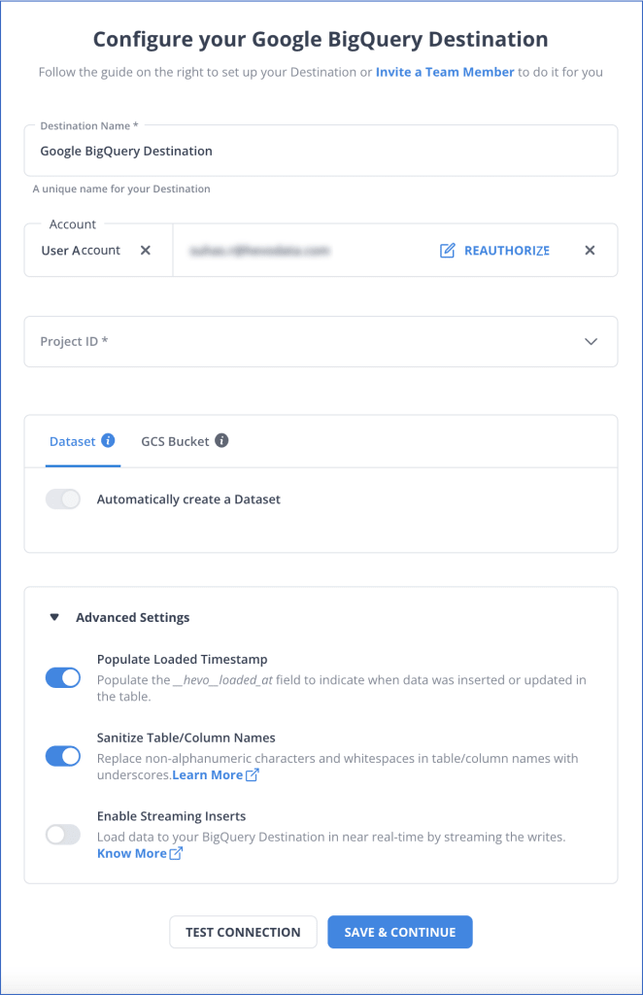Remove the authorized account email
643x995 pixels.
[590, 250]
